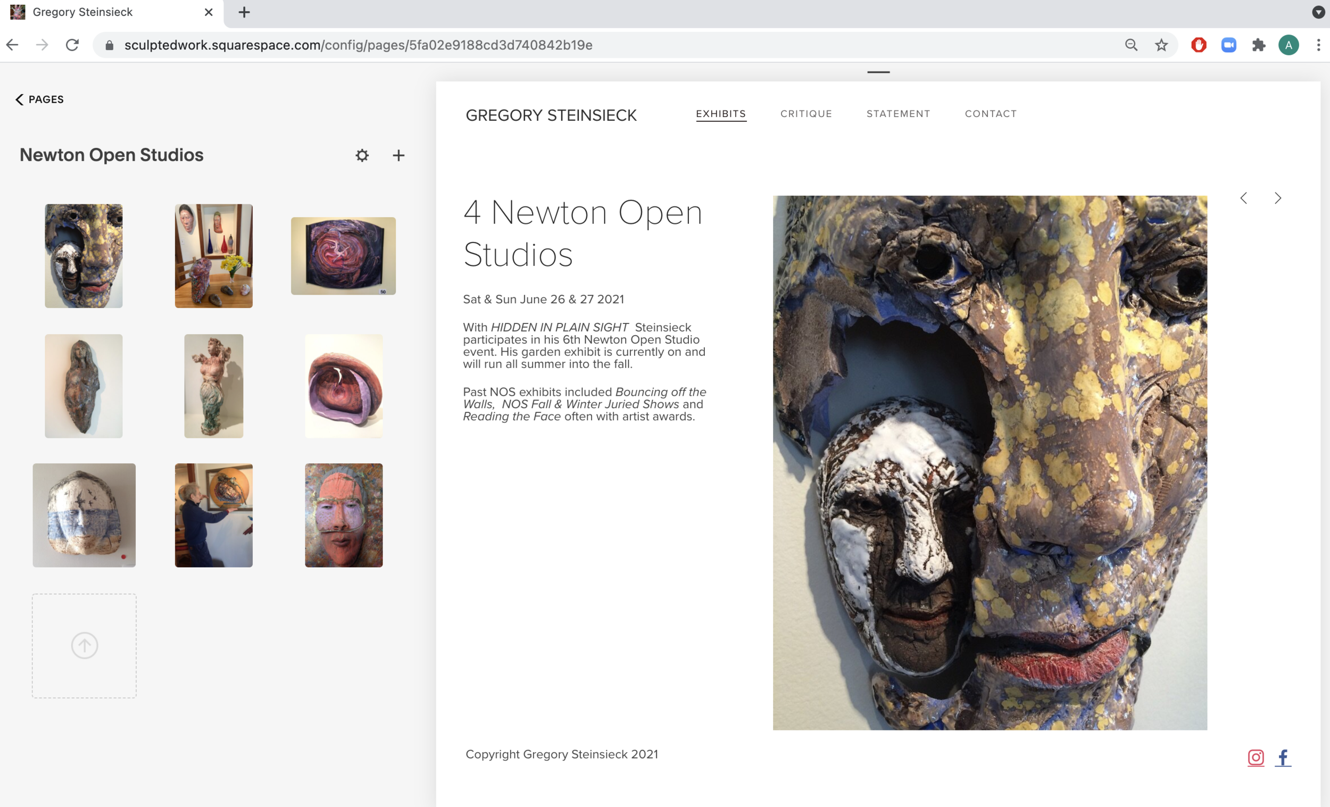
Task: Select the white and blue mask thumbnail
Action: click(84, 515)
